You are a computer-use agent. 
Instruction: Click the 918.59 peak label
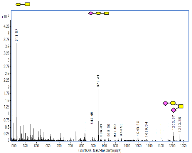[109, 130]
